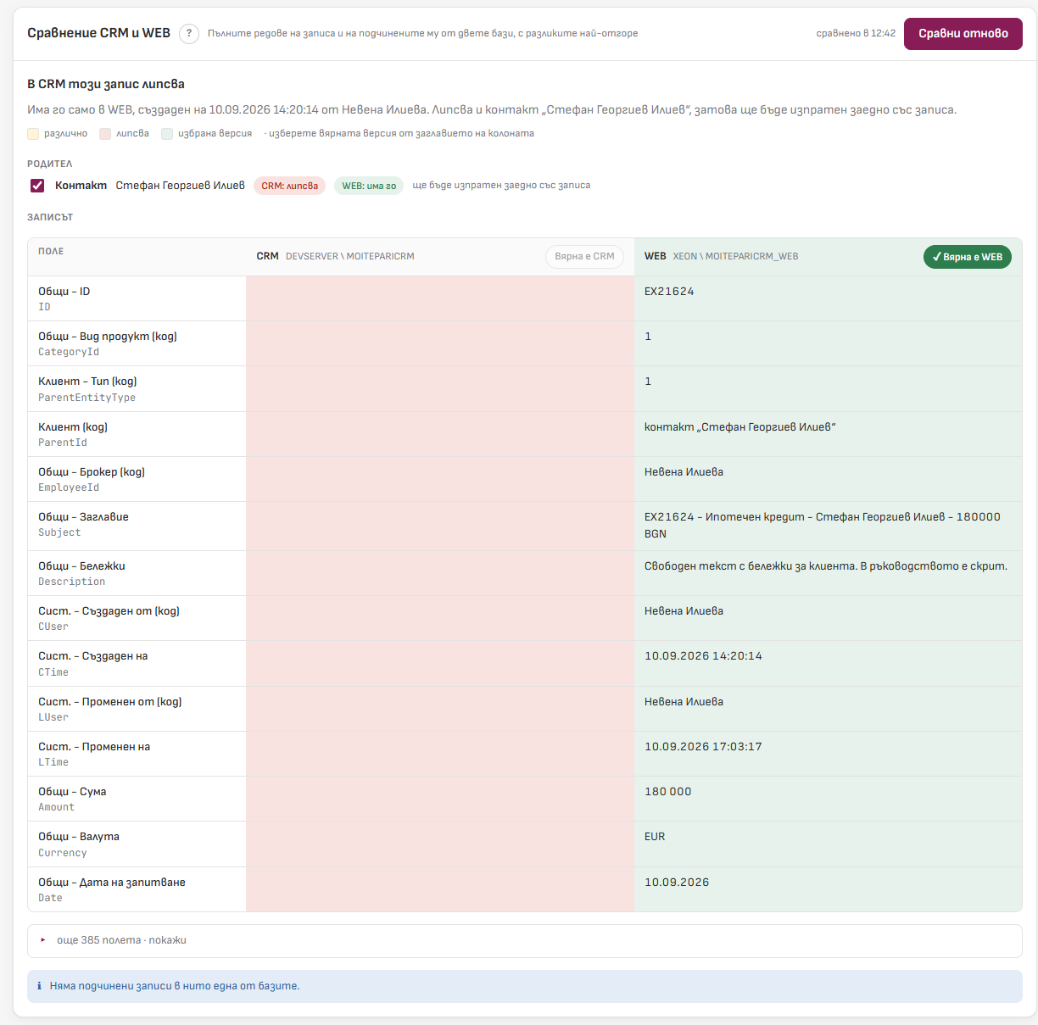Viewport: 1038px width, 1025px height.
Task: Click the ПОЛЕ column header
Action: point(51,252)
